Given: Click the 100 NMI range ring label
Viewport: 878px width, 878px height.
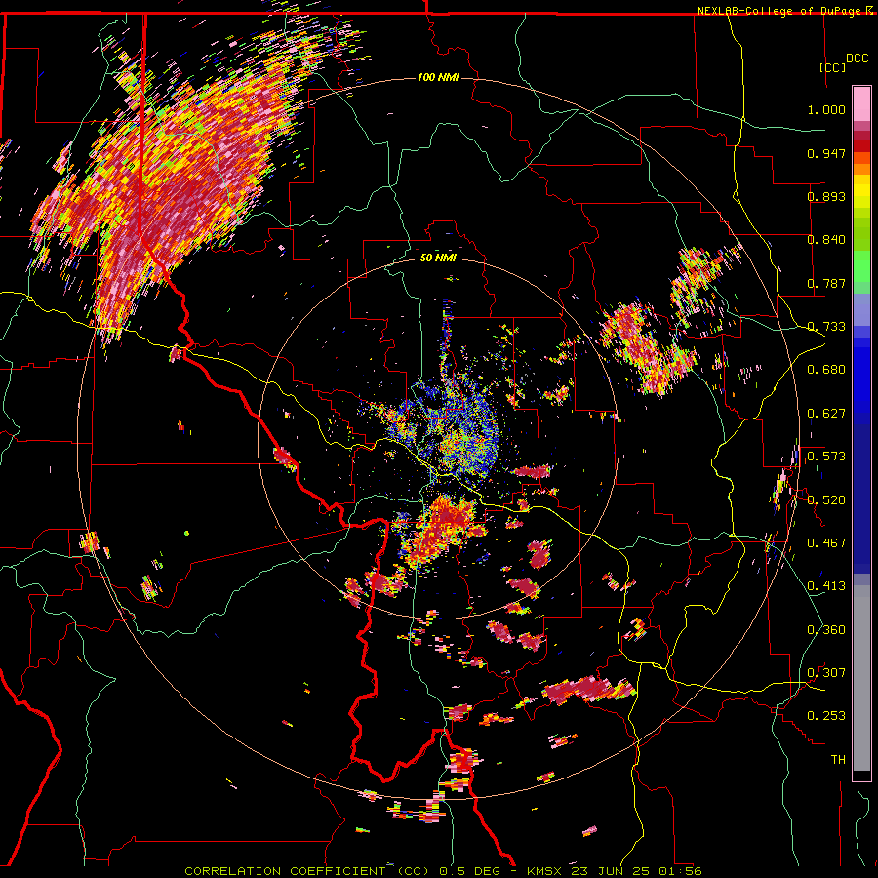Looking at the screenshot, I should (x=438, y=77).
